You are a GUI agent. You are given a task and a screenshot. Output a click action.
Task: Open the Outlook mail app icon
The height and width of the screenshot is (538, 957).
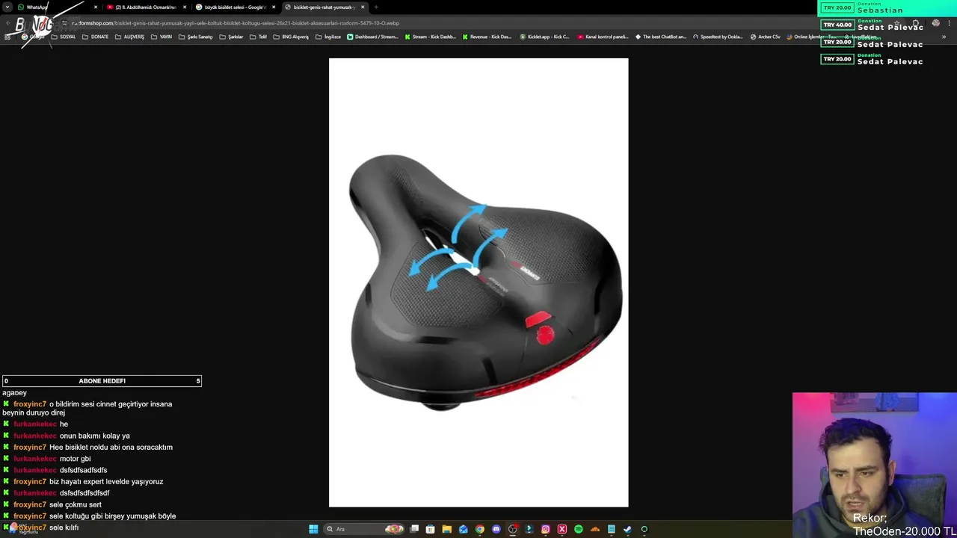463,529
